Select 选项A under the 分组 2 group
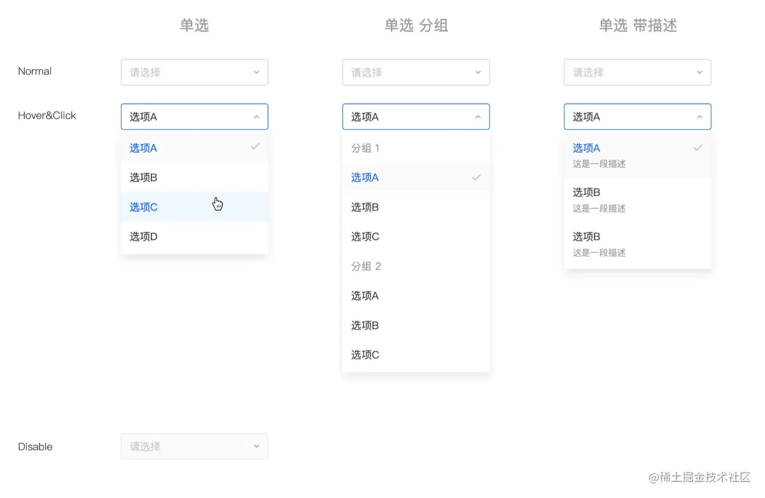The image size is (765, 498). tap(365, 295)
